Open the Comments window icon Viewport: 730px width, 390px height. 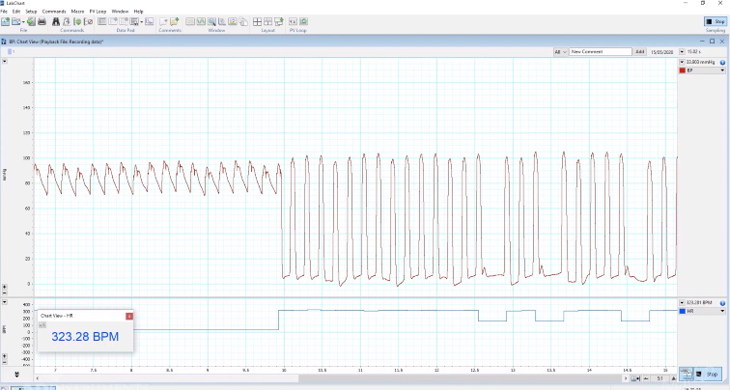coord(174,21)
